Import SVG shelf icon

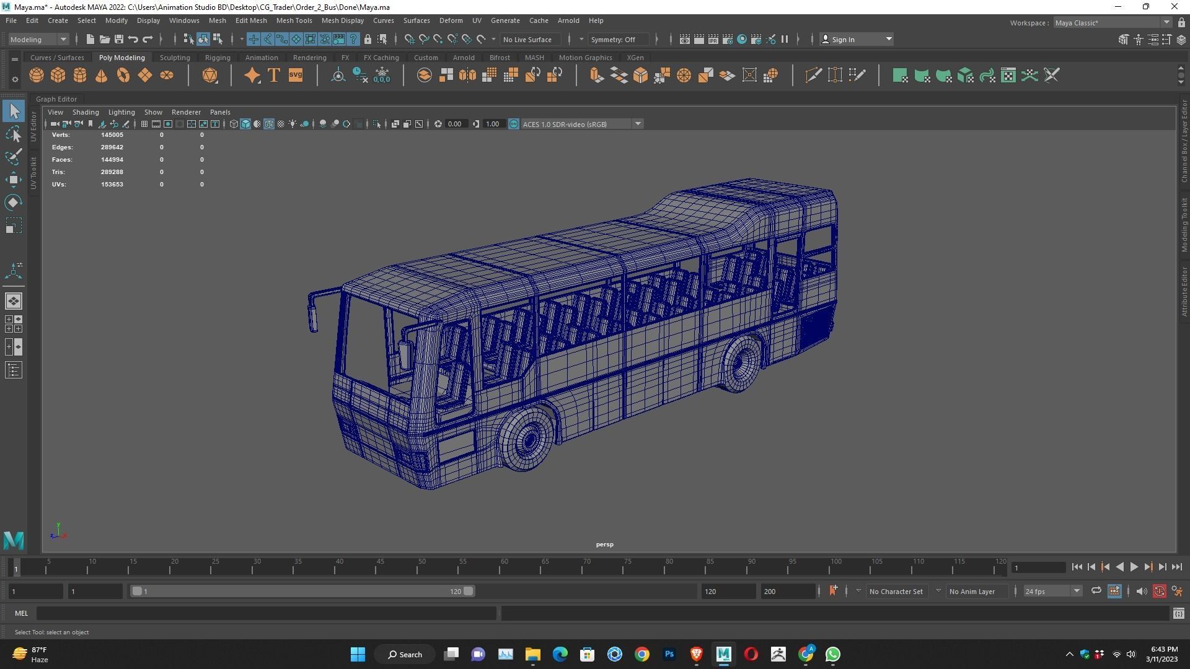296,76
